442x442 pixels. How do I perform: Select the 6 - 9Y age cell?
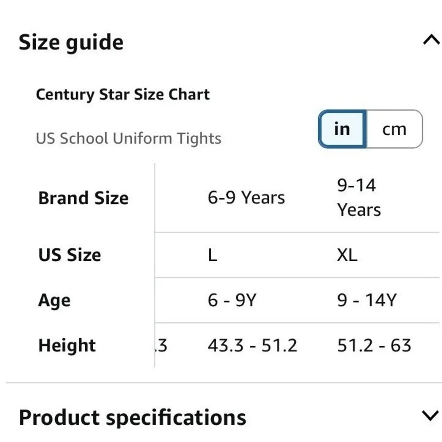click(232, 300)
